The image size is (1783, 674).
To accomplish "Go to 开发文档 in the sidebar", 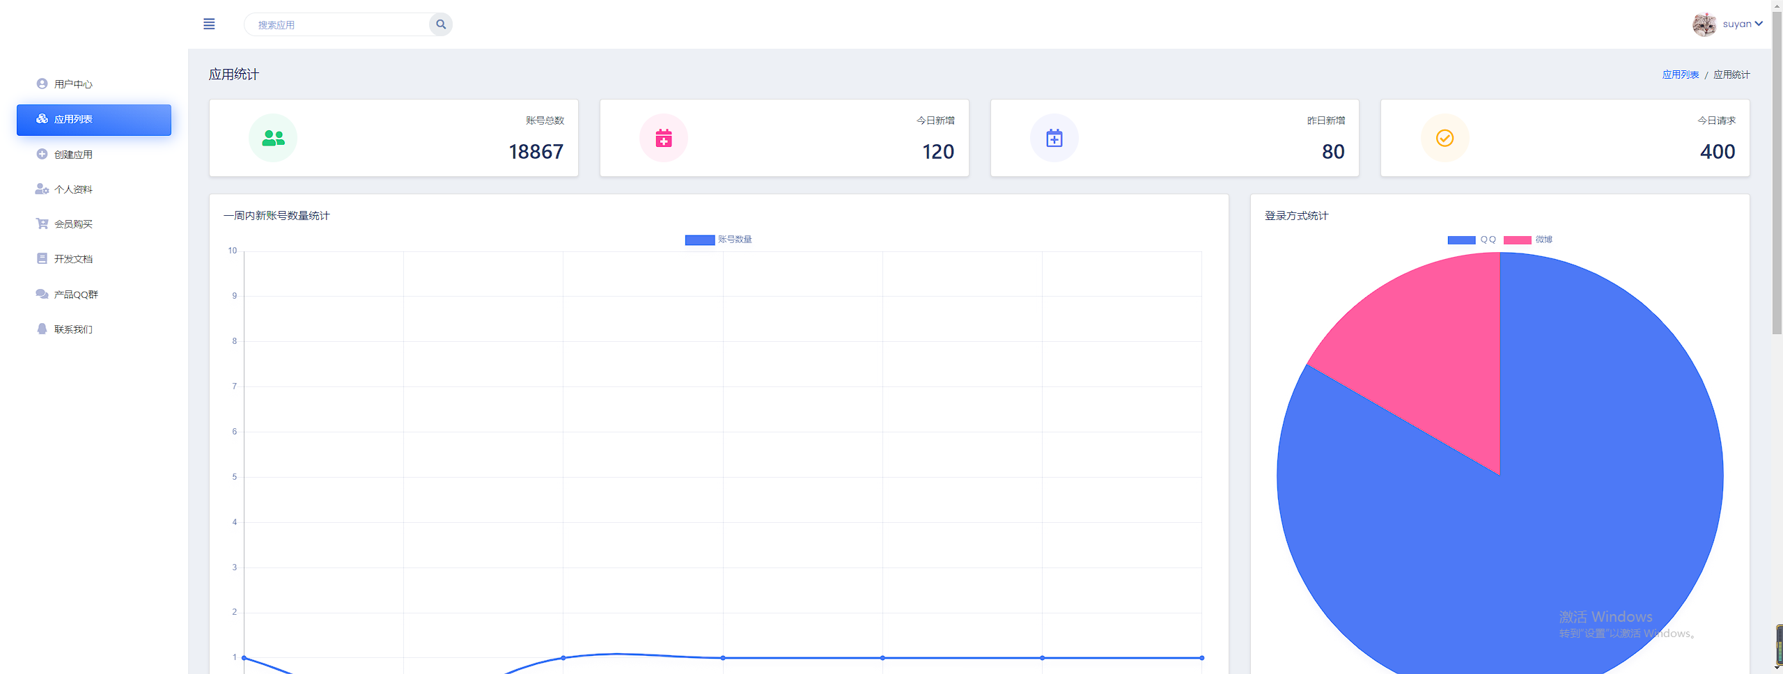I will (x=73, y=259).
